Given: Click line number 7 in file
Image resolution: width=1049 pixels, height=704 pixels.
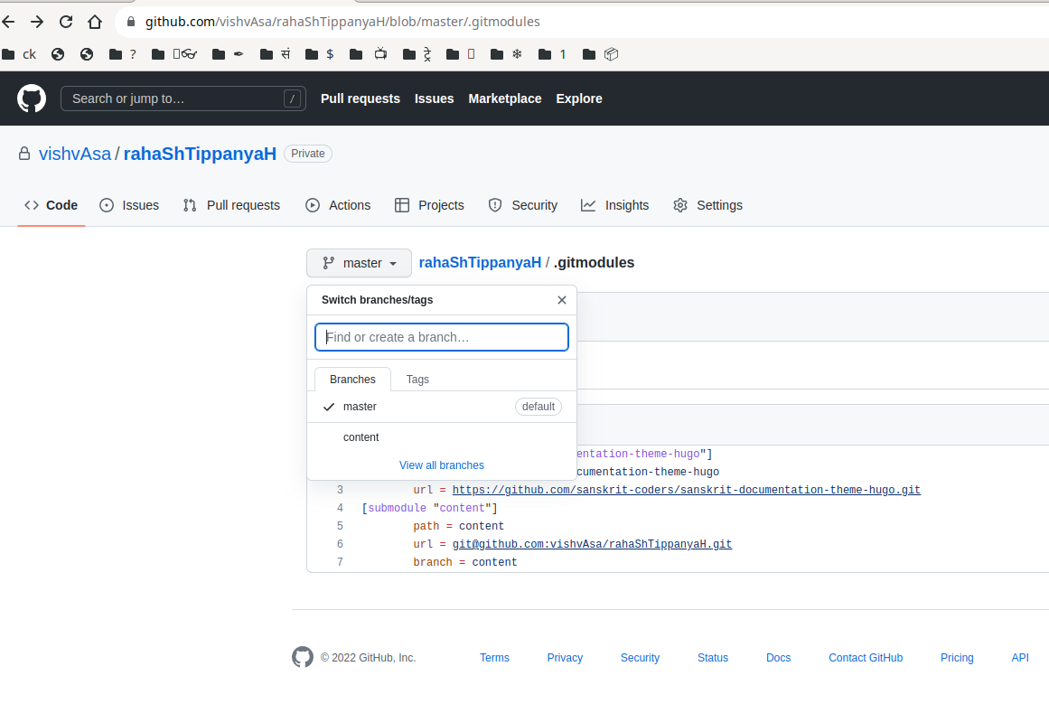Looking at the screenshot, I should tap(340, 562).
